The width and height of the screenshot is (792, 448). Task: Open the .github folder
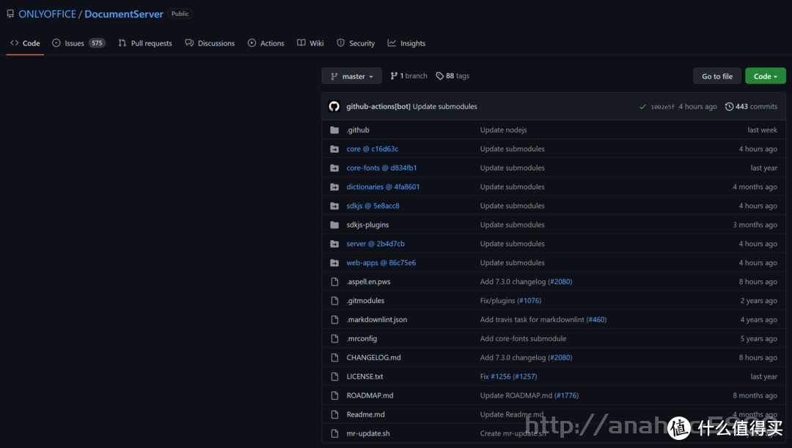358,130
